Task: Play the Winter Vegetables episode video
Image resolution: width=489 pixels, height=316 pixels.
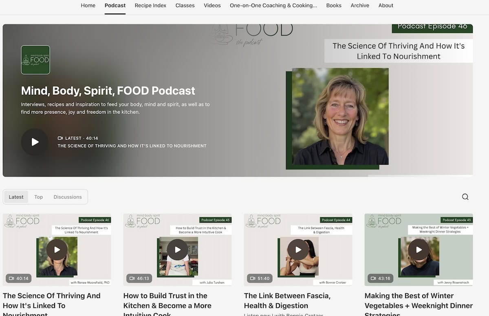Action: coord(419,250)
